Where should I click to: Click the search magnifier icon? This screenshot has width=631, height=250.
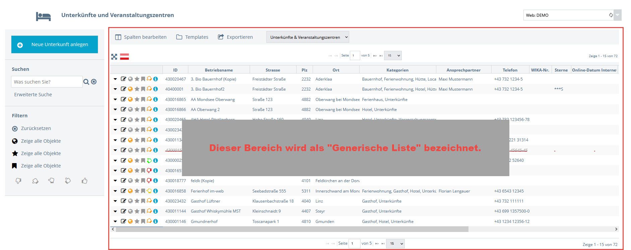tap(86, 82)
